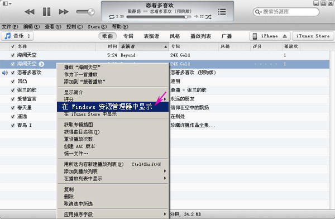Viewport: 335px width, 219px height.
Task: Uncheck 春天里 song checkbox
Action: 13,108
